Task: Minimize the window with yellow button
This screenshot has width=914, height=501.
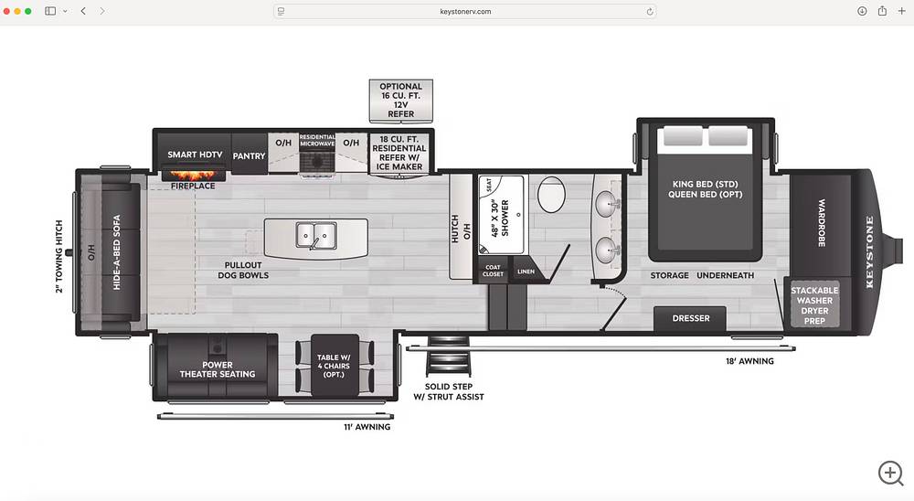Action: (17, 11)
